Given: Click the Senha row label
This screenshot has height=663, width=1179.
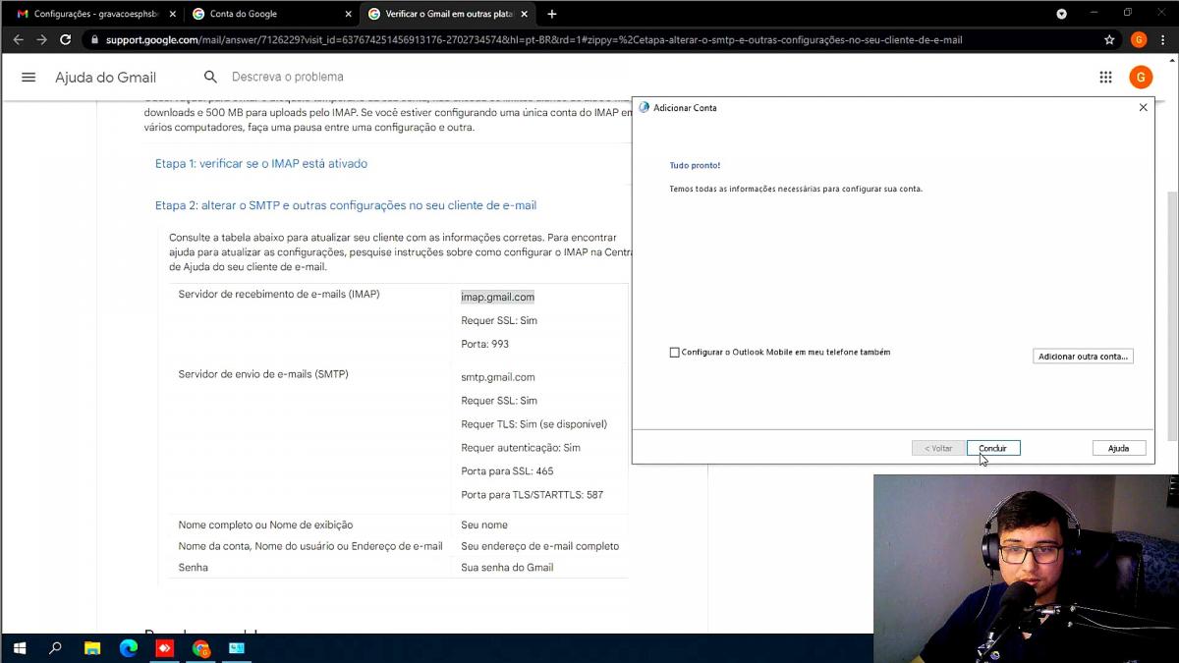Looking at the screenshot, I should (194, 567).
